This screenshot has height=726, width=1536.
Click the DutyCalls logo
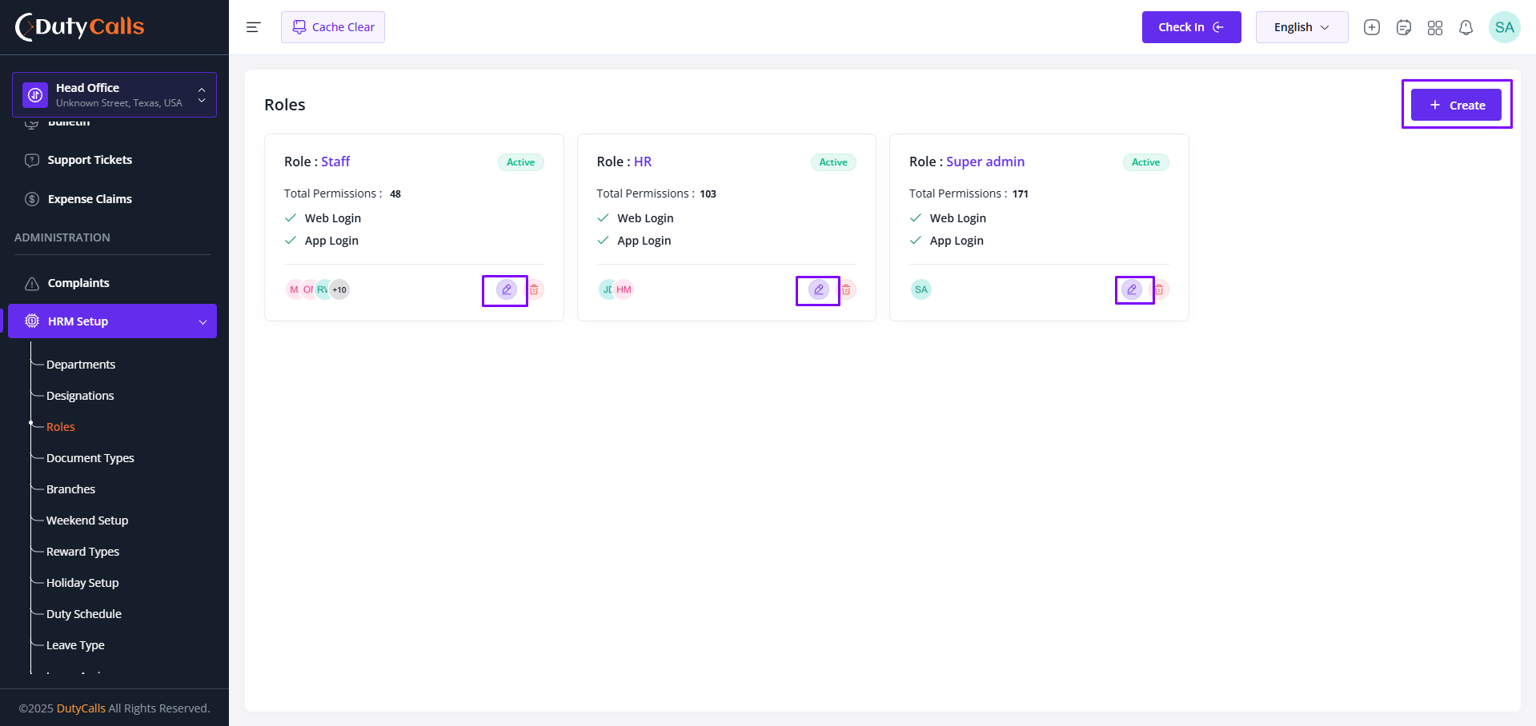click(80, 27)
